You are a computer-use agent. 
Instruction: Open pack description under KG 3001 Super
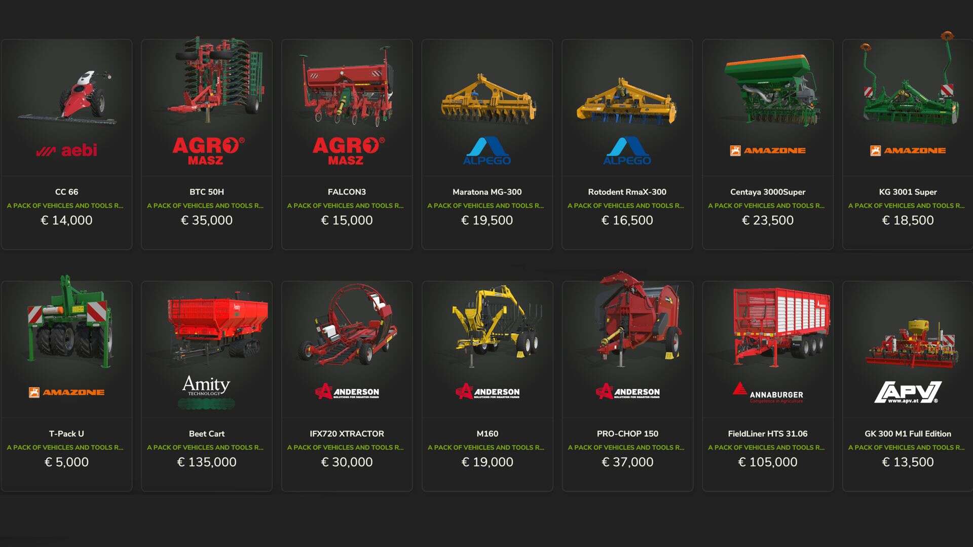click(x=906, y=206)
